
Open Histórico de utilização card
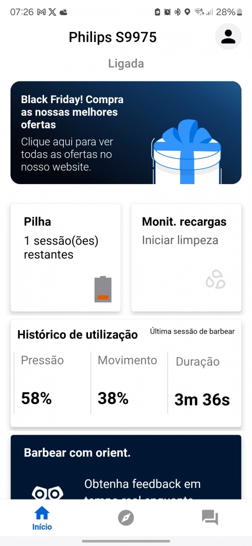tap(126, 373)
